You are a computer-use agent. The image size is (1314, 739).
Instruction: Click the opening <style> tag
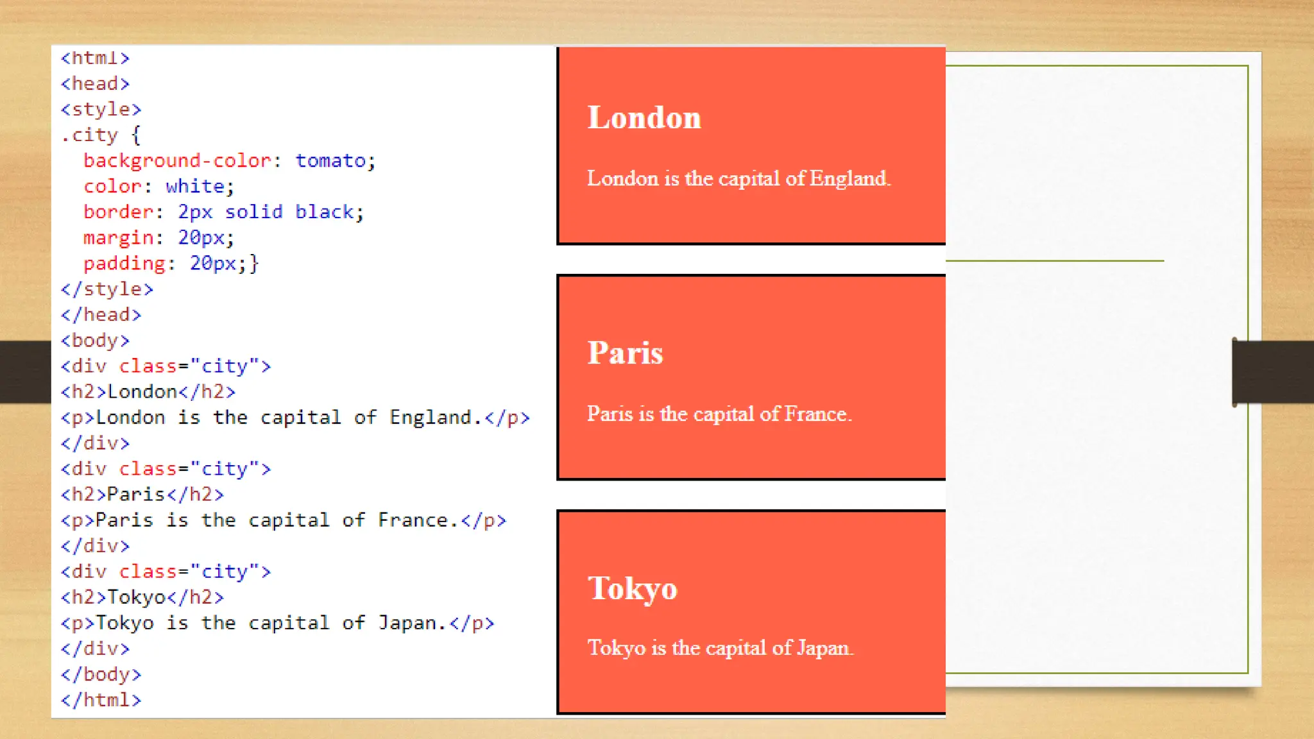coord(101,109)
